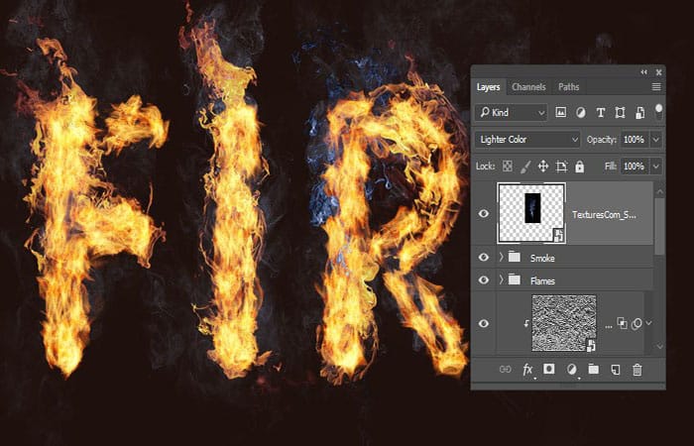Viewport: 694px width, 446px height.
Task: Create a new group folder icon
Action: pyautogui.click(x=593, y=369)
